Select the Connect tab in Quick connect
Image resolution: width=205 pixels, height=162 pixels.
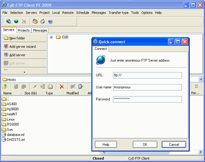tap(101, 49)
